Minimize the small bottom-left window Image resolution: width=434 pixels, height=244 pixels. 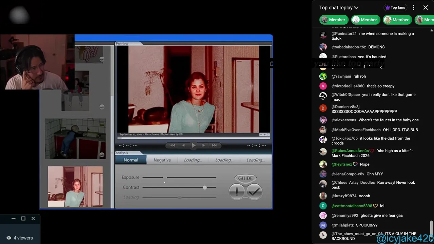click(x=14, y=219)
